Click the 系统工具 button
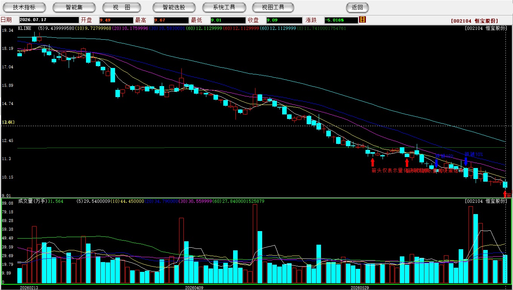Viewport: 513px width, 290px height. point(224,7)
